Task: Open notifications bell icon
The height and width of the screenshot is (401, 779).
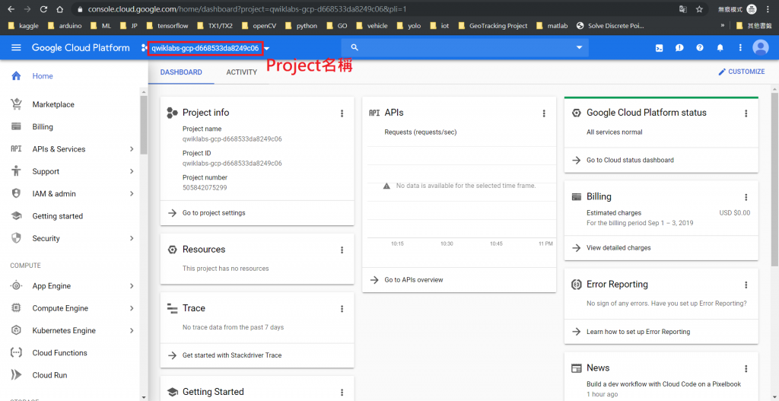Action: 720,48
